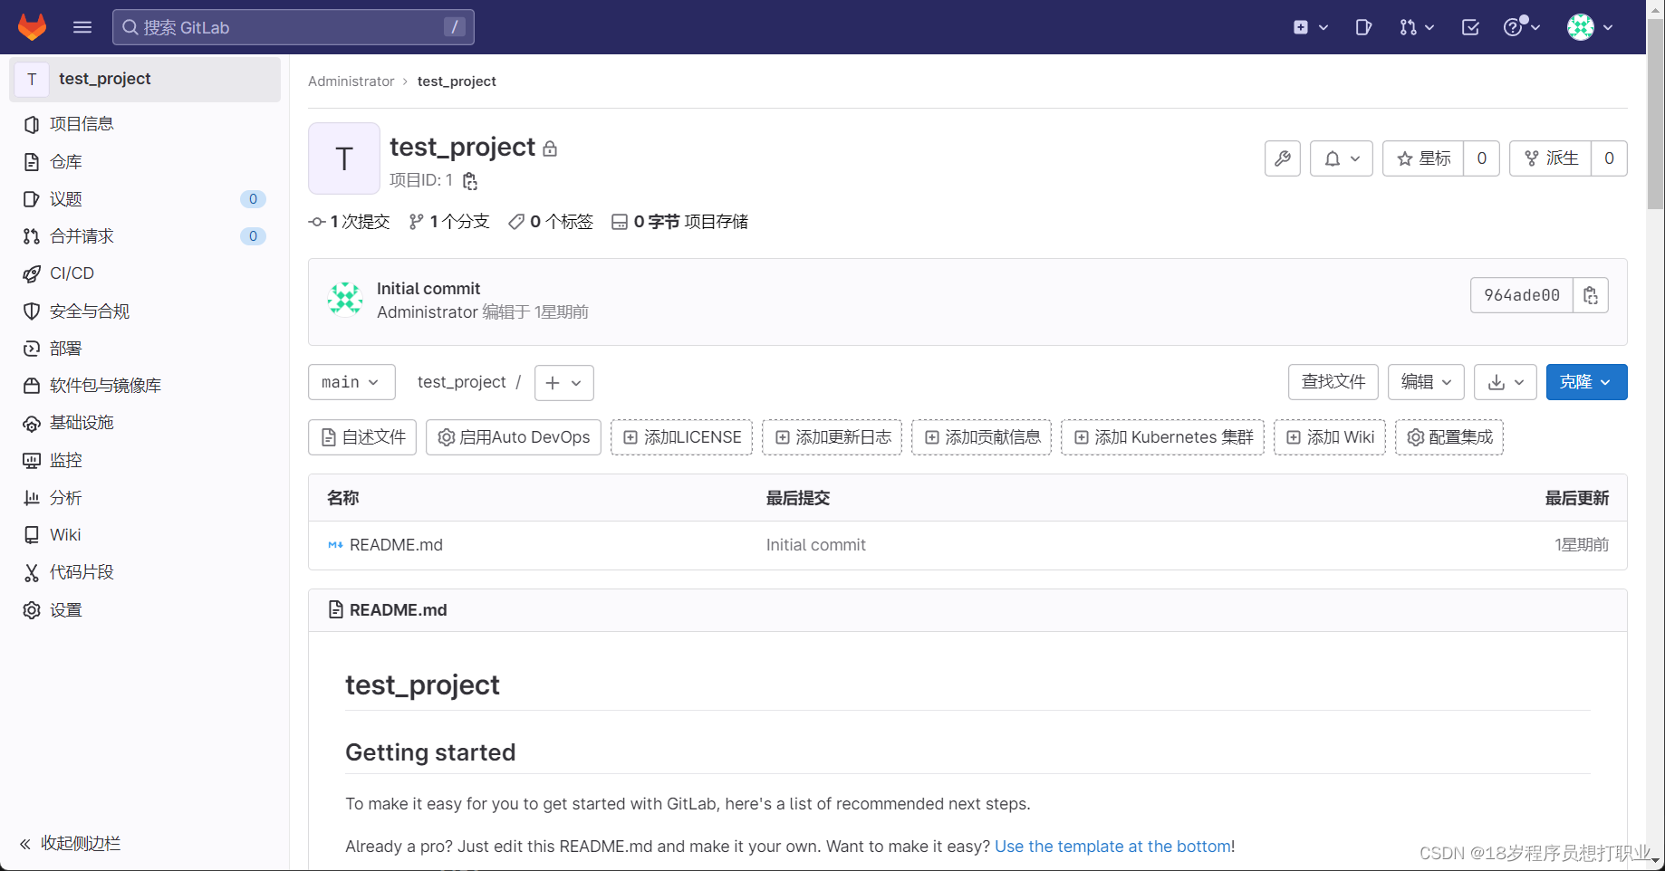Copy the commit SHA icon

[1591, 295]
